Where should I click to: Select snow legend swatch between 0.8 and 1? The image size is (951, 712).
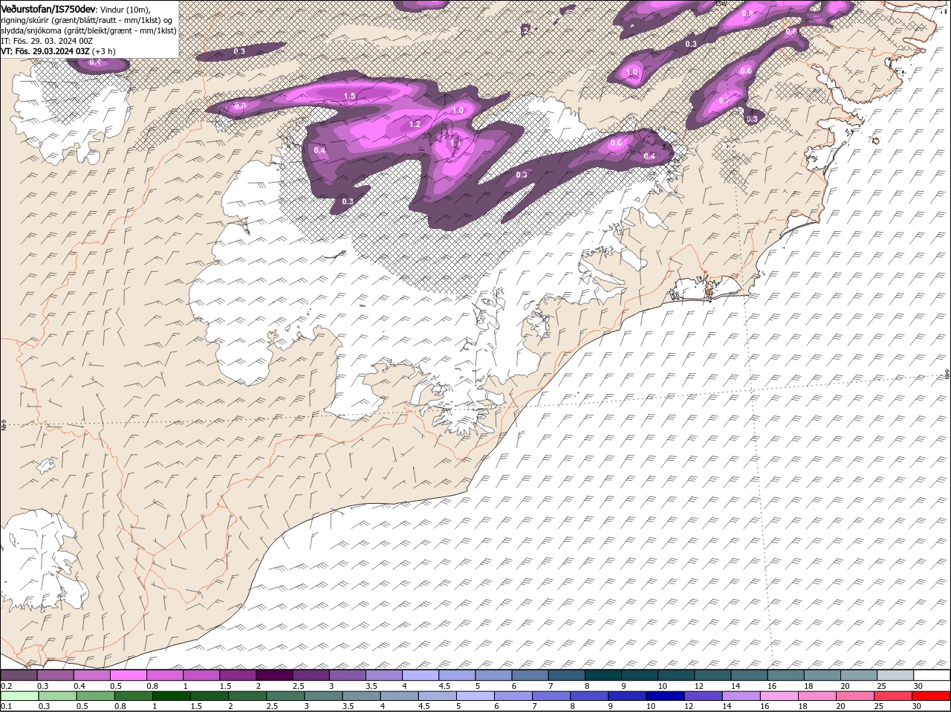click(164, 676)
